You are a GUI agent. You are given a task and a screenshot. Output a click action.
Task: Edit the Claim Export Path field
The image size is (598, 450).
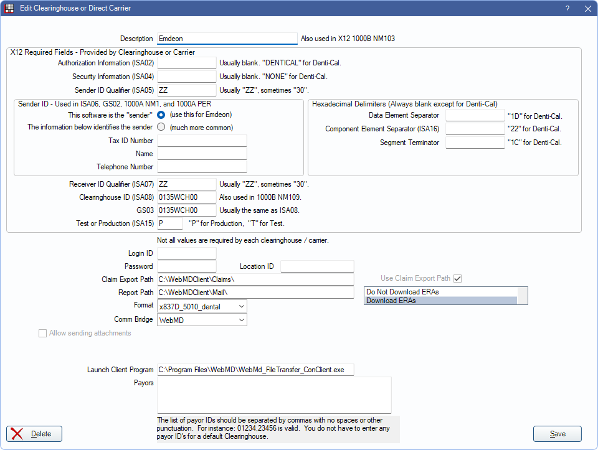pyautogui.click(x=255, y=279)
